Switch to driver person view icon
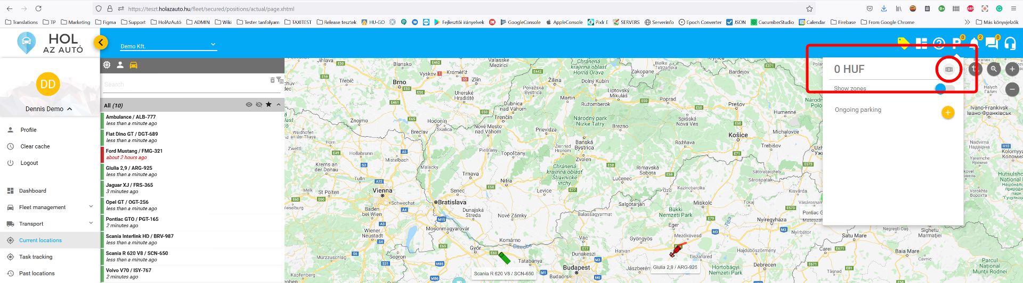Viewport: 1023px width, 283px height. (x=120, y=65)
